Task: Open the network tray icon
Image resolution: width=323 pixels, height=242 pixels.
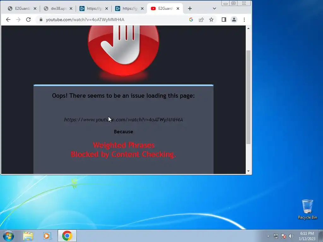Action: coord(276,236)
